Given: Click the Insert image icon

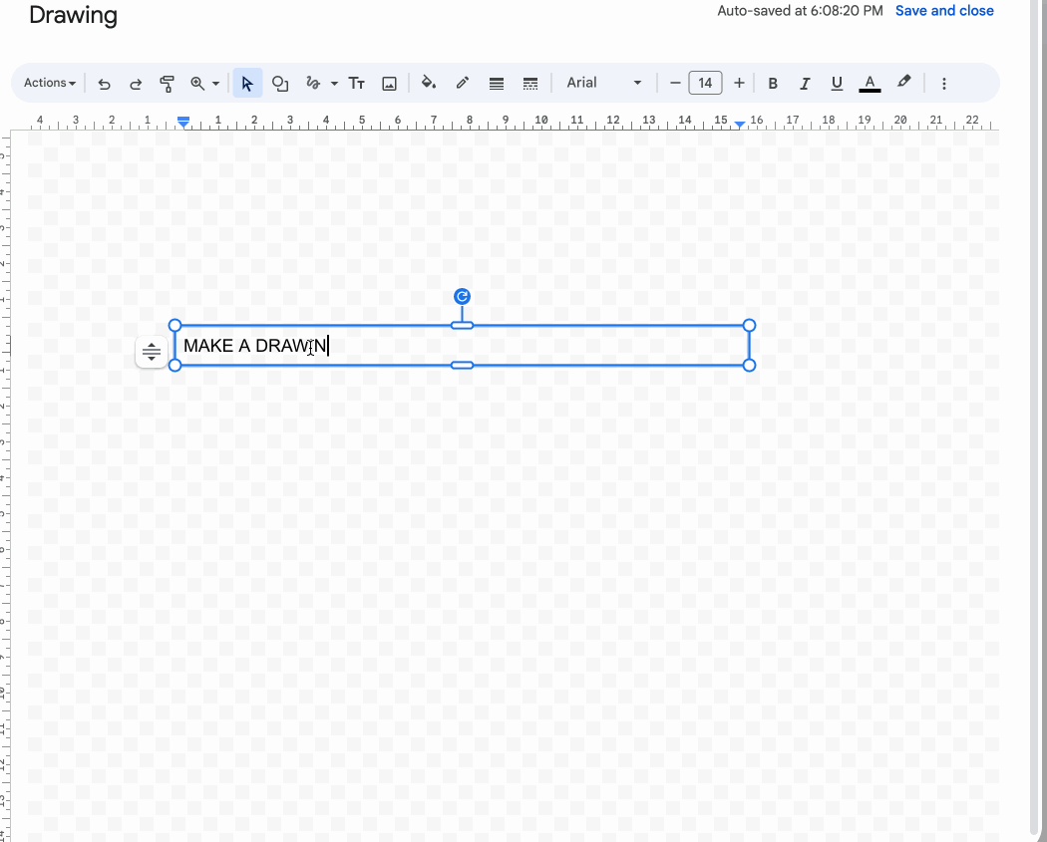Looking at the screenshot, I should coord(390,84).
